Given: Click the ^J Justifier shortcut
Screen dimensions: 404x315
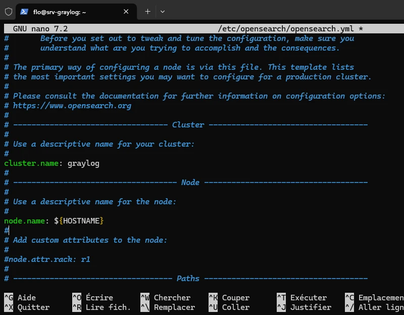Looking at the screenshot, I should (304, 307).
